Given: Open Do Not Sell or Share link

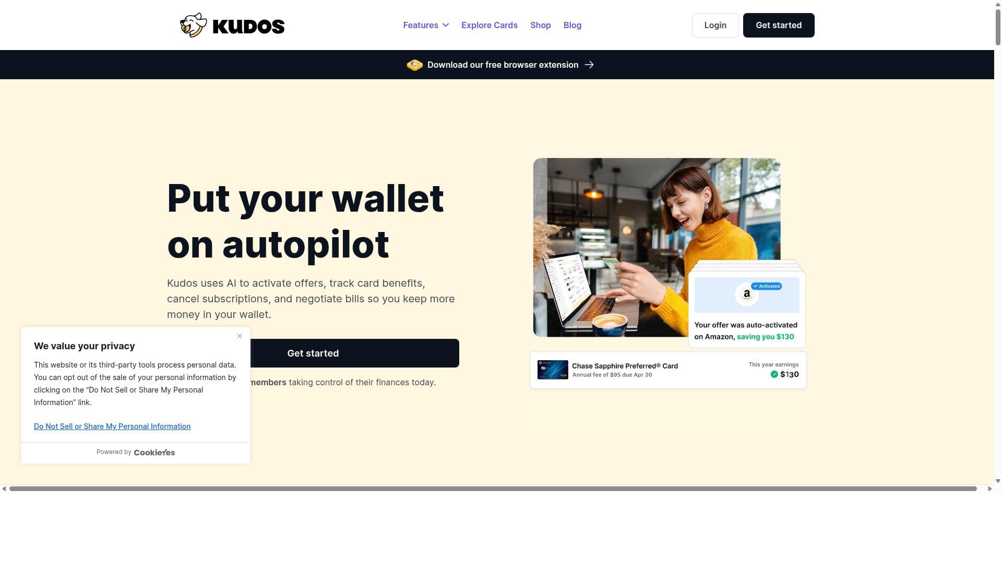Looking at the screenshot, I should 112,426.
